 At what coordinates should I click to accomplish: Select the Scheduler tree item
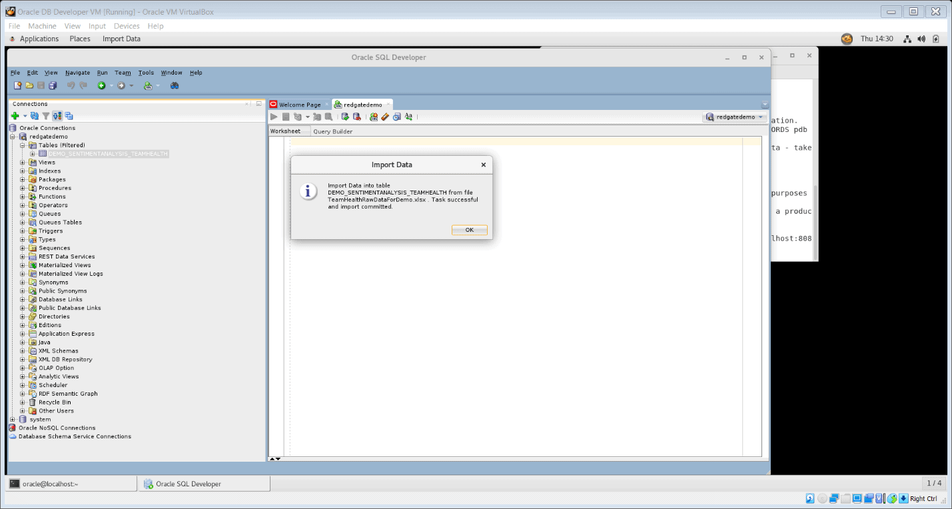53,385
